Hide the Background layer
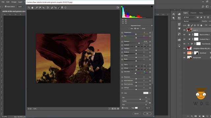The image size is (211, 118). coord(184,58)
